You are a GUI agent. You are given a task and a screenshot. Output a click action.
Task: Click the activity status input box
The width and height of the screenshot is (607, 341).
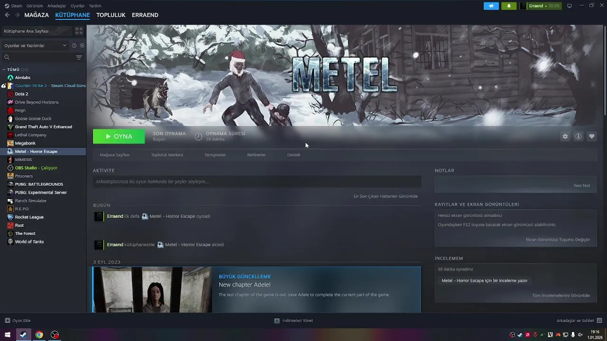(x=257, y=181)
